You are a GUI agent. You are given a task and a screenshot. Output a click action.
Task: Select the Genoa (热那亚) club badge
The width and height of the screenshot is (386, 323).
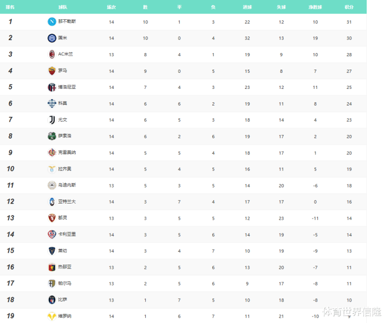click(52, 267)
